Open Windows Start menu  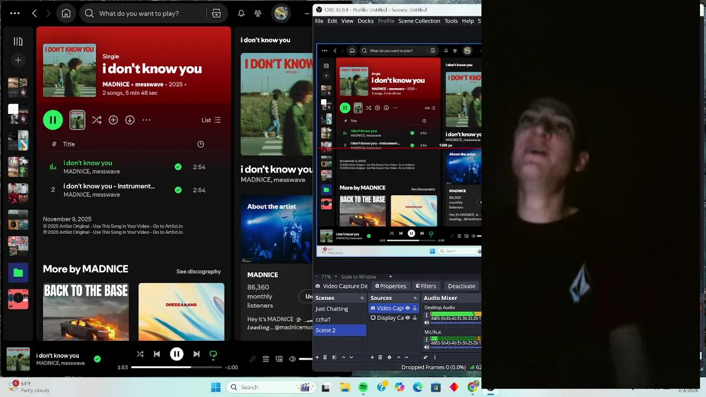216,387
